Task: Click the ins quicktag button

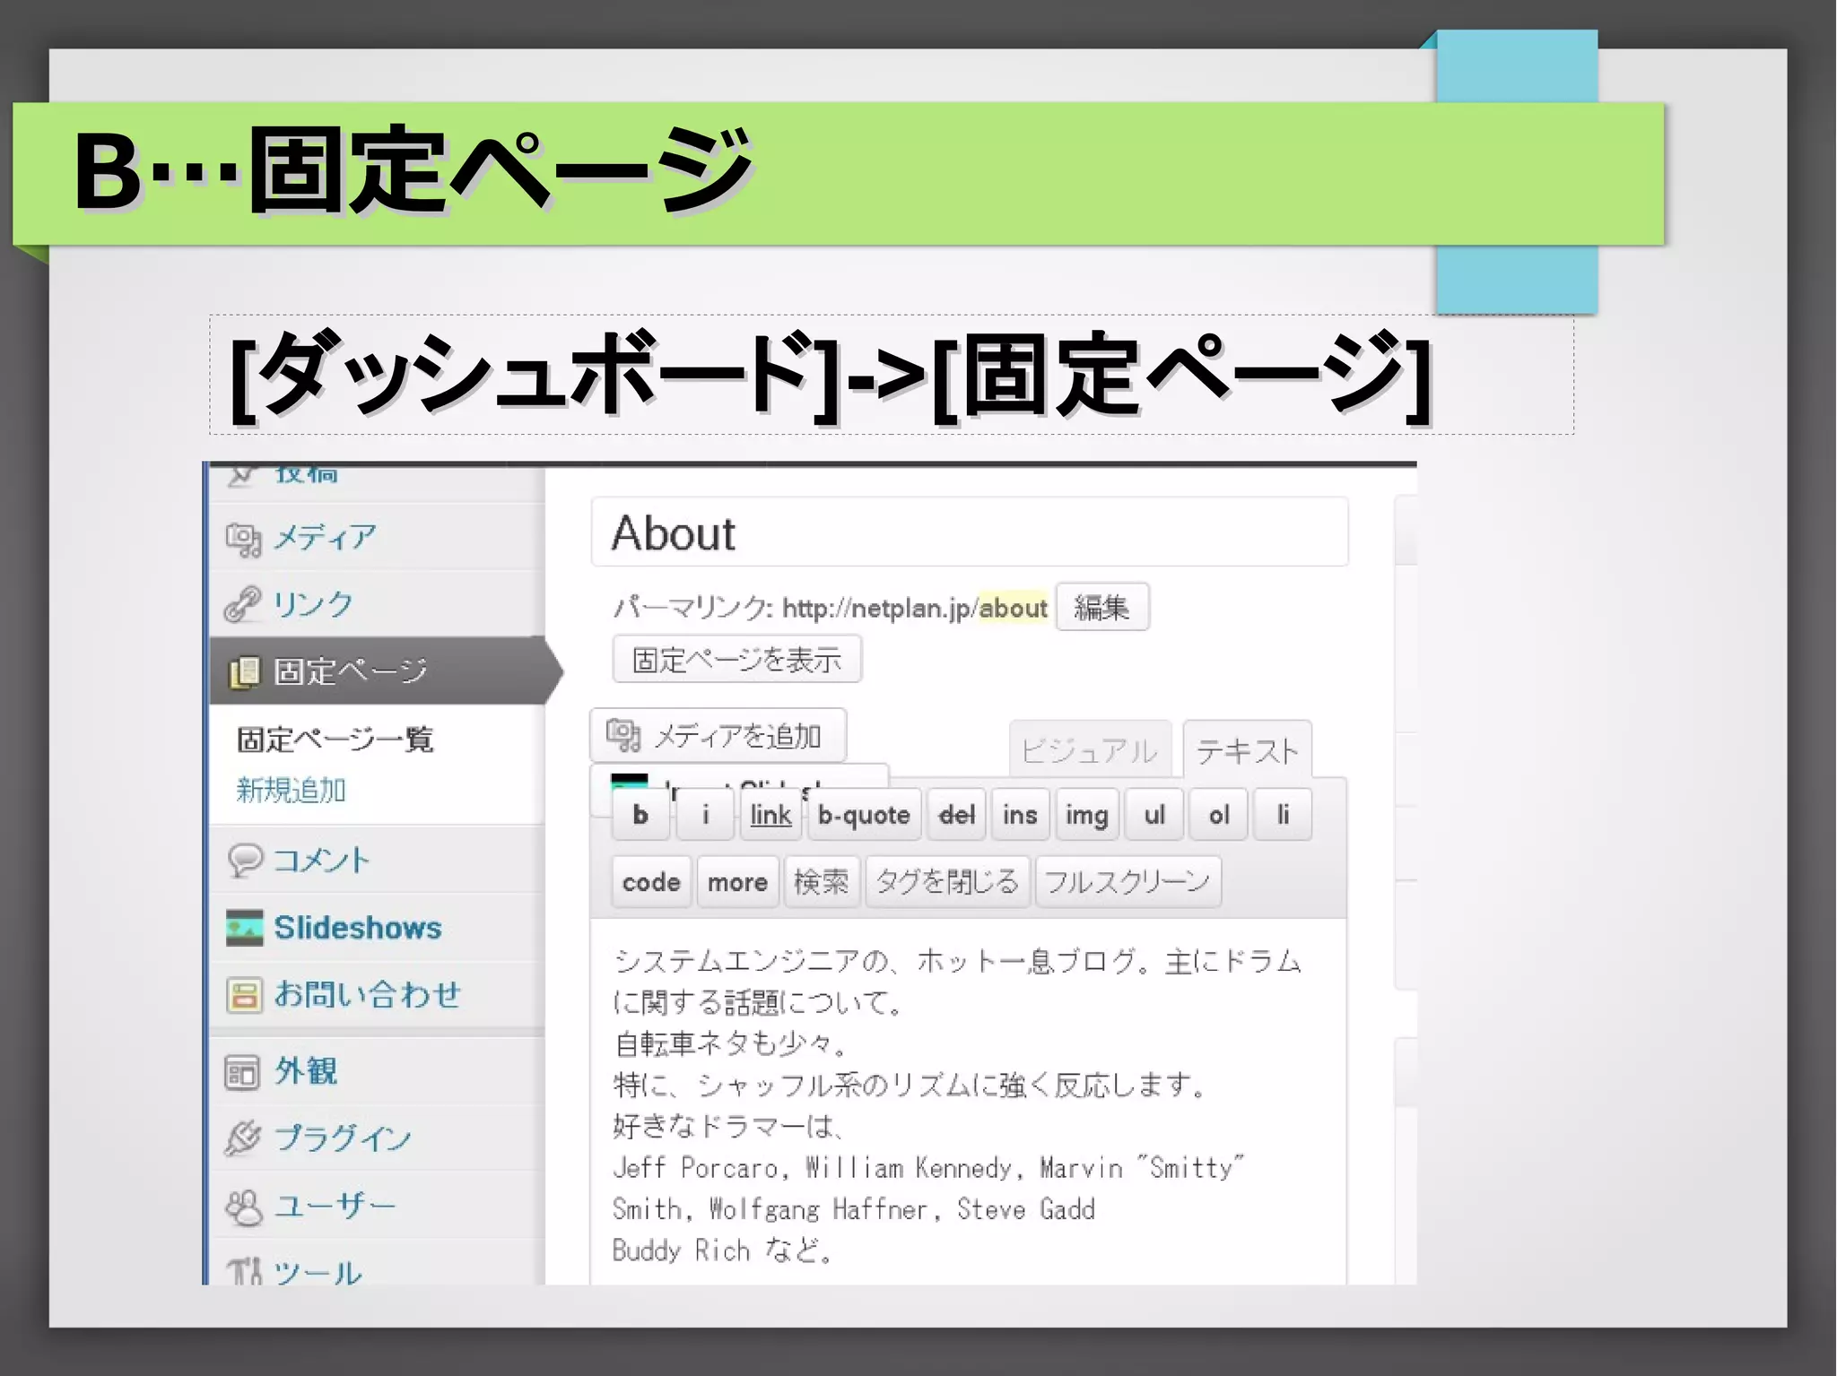Action: (x=1020, y=815)
